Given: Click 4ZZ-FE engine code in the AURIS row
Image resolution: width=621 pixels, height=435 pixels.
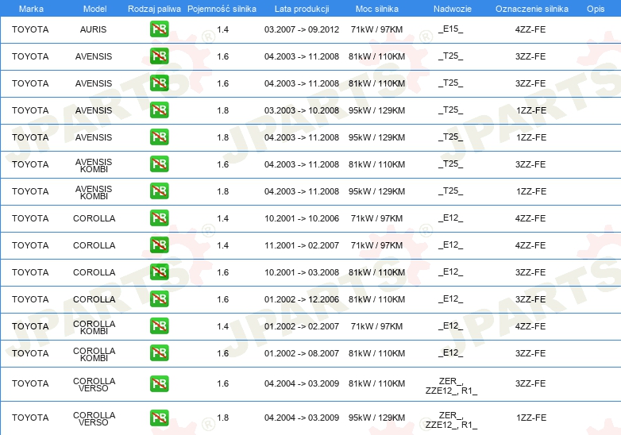Looking at the screenshot, I should pyautogui.click(x=530, y=29).
